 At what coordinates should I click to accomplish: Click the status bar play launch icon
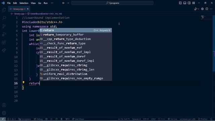click(51, 119)
